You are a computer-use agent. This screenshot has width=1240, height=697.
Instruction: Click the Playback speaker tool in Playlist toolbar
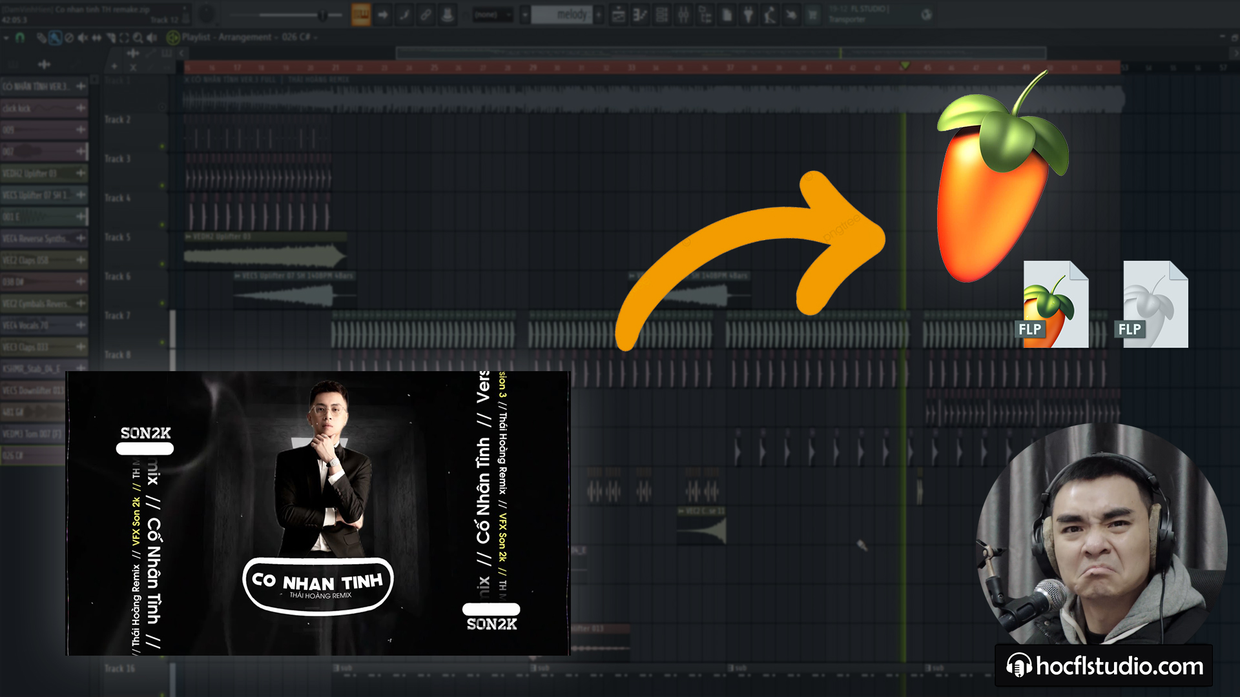[x=152, y=38]
